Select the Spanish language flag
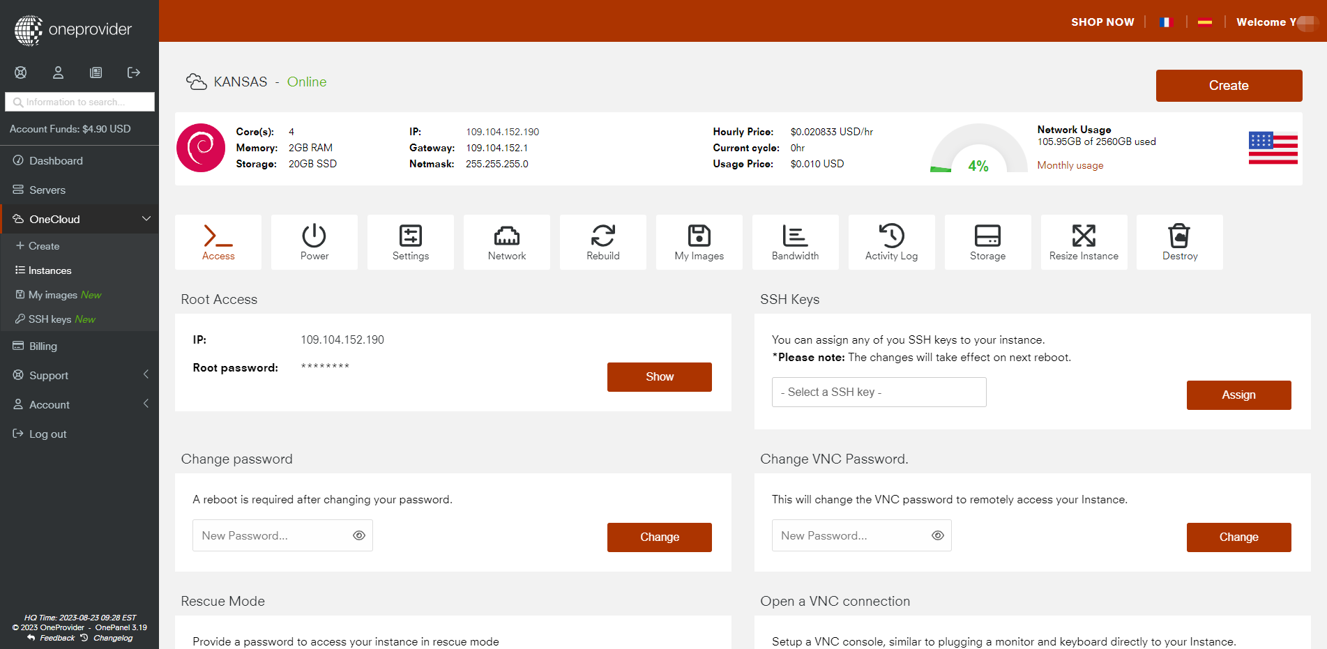 pos(1205,22)
